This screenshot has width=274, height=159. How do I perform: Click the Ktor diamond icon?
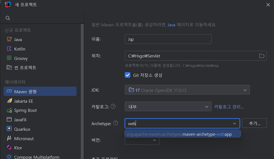[x=9, y=147]
